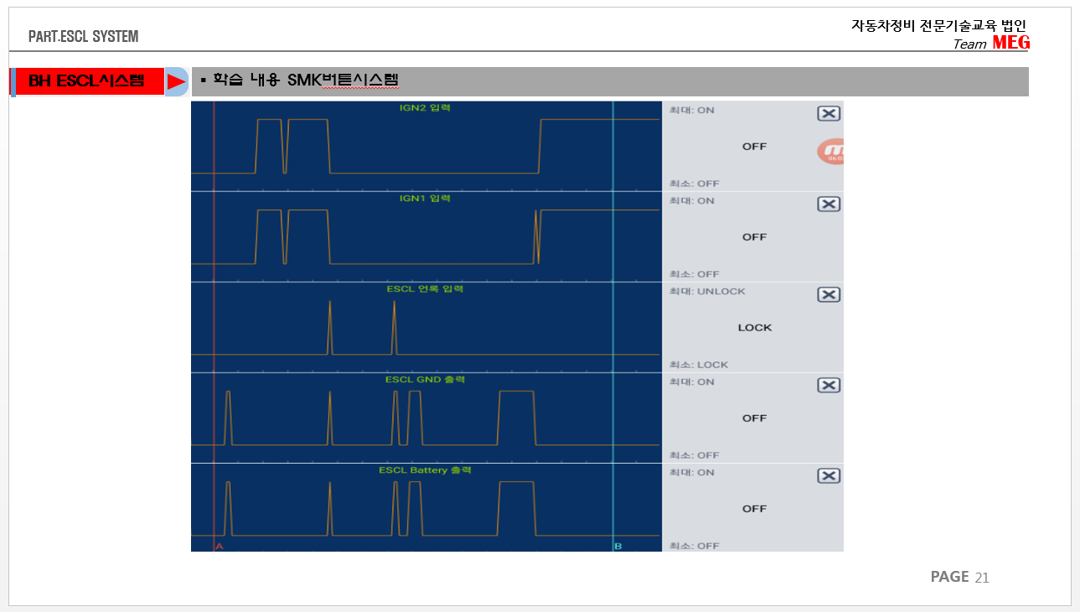Close the IGN1 입력 channel panel
This screenshot has height=612, width=1080.
(828, 205)
